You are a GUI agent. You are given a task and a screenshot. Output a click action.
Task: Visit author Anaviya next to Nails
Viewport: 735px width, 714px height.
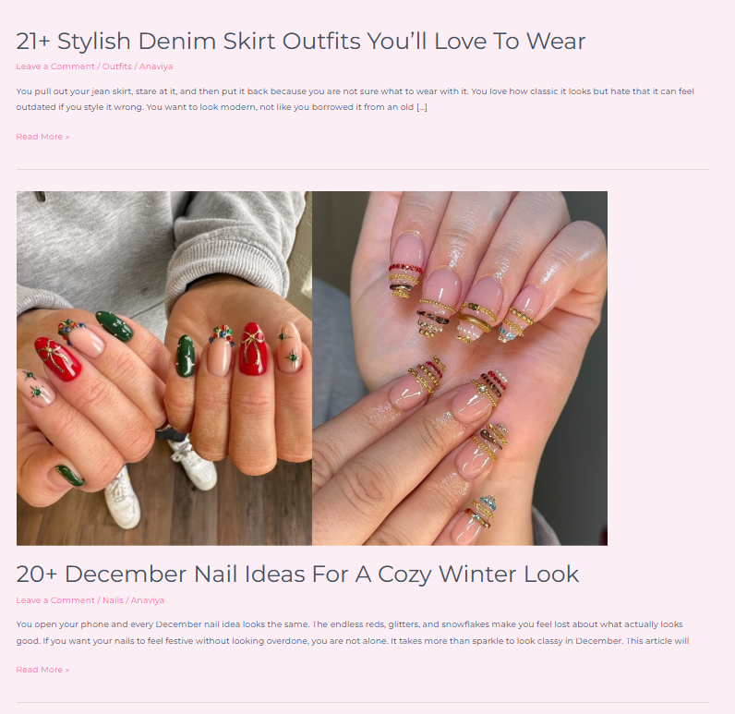[x=148, y=600]
